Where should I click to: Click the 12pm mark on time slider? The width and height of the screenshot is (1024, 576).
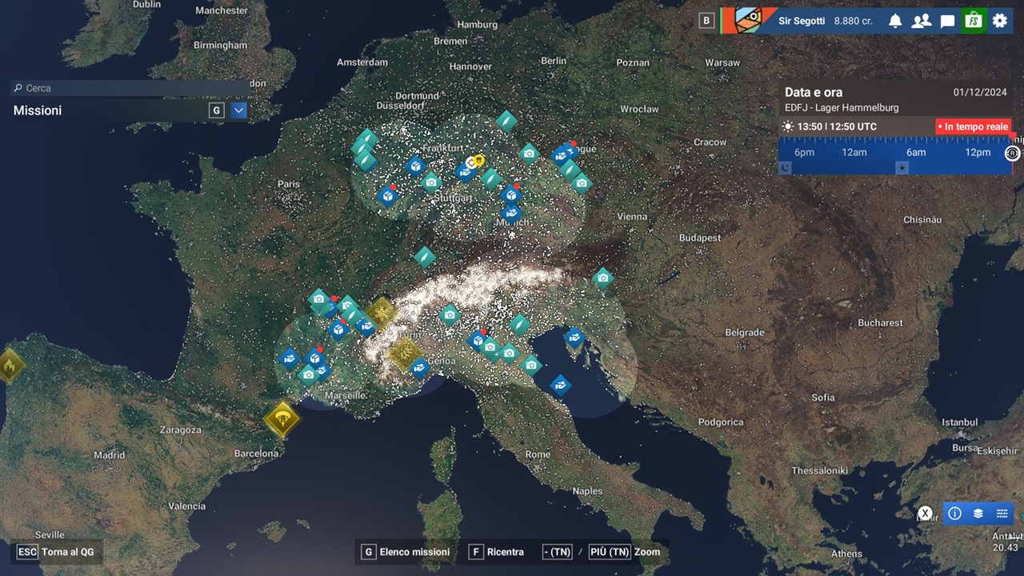click(978, 152)
